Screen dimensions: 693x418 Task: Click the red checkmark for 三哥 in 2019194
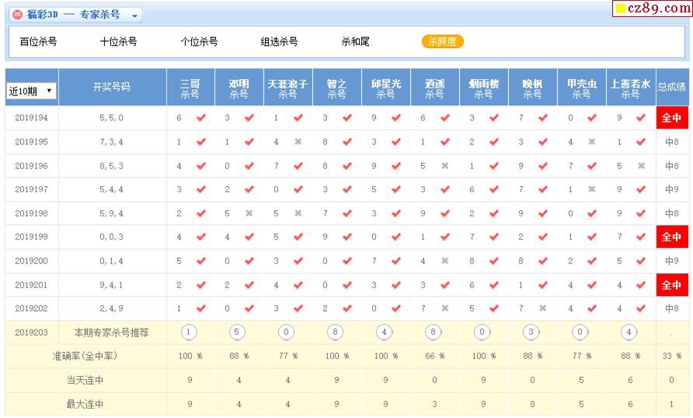tap(200, 118)
